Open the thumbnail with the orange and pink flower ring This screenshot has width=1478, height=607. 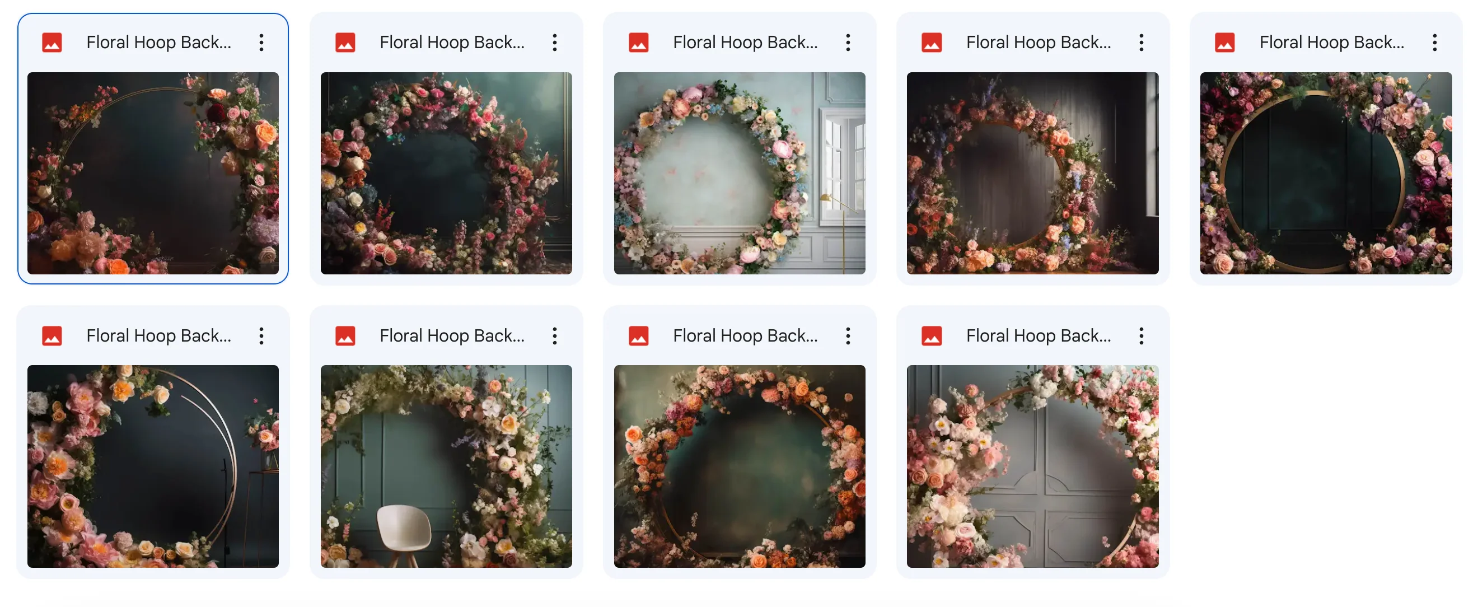pyautogui.click(x=740, y=466)
